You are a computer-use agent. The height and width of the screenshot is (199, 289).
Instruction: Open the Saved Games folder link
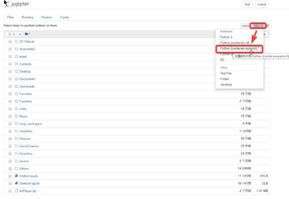[x=29, y=146]
